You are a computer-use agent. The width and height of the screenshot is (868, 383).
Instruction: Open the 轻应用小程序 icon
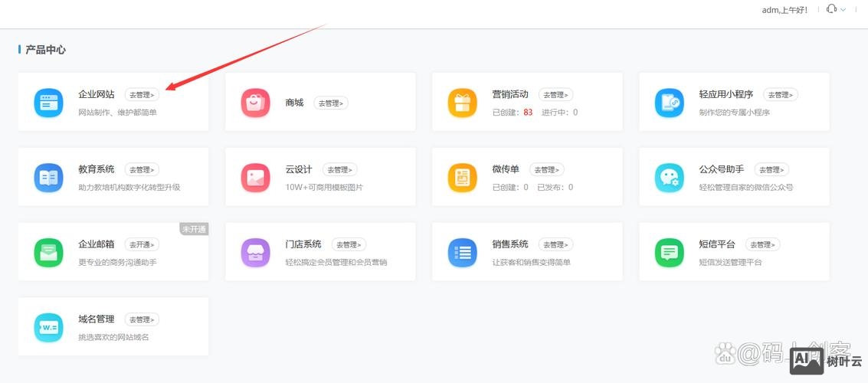pos(670,103)
